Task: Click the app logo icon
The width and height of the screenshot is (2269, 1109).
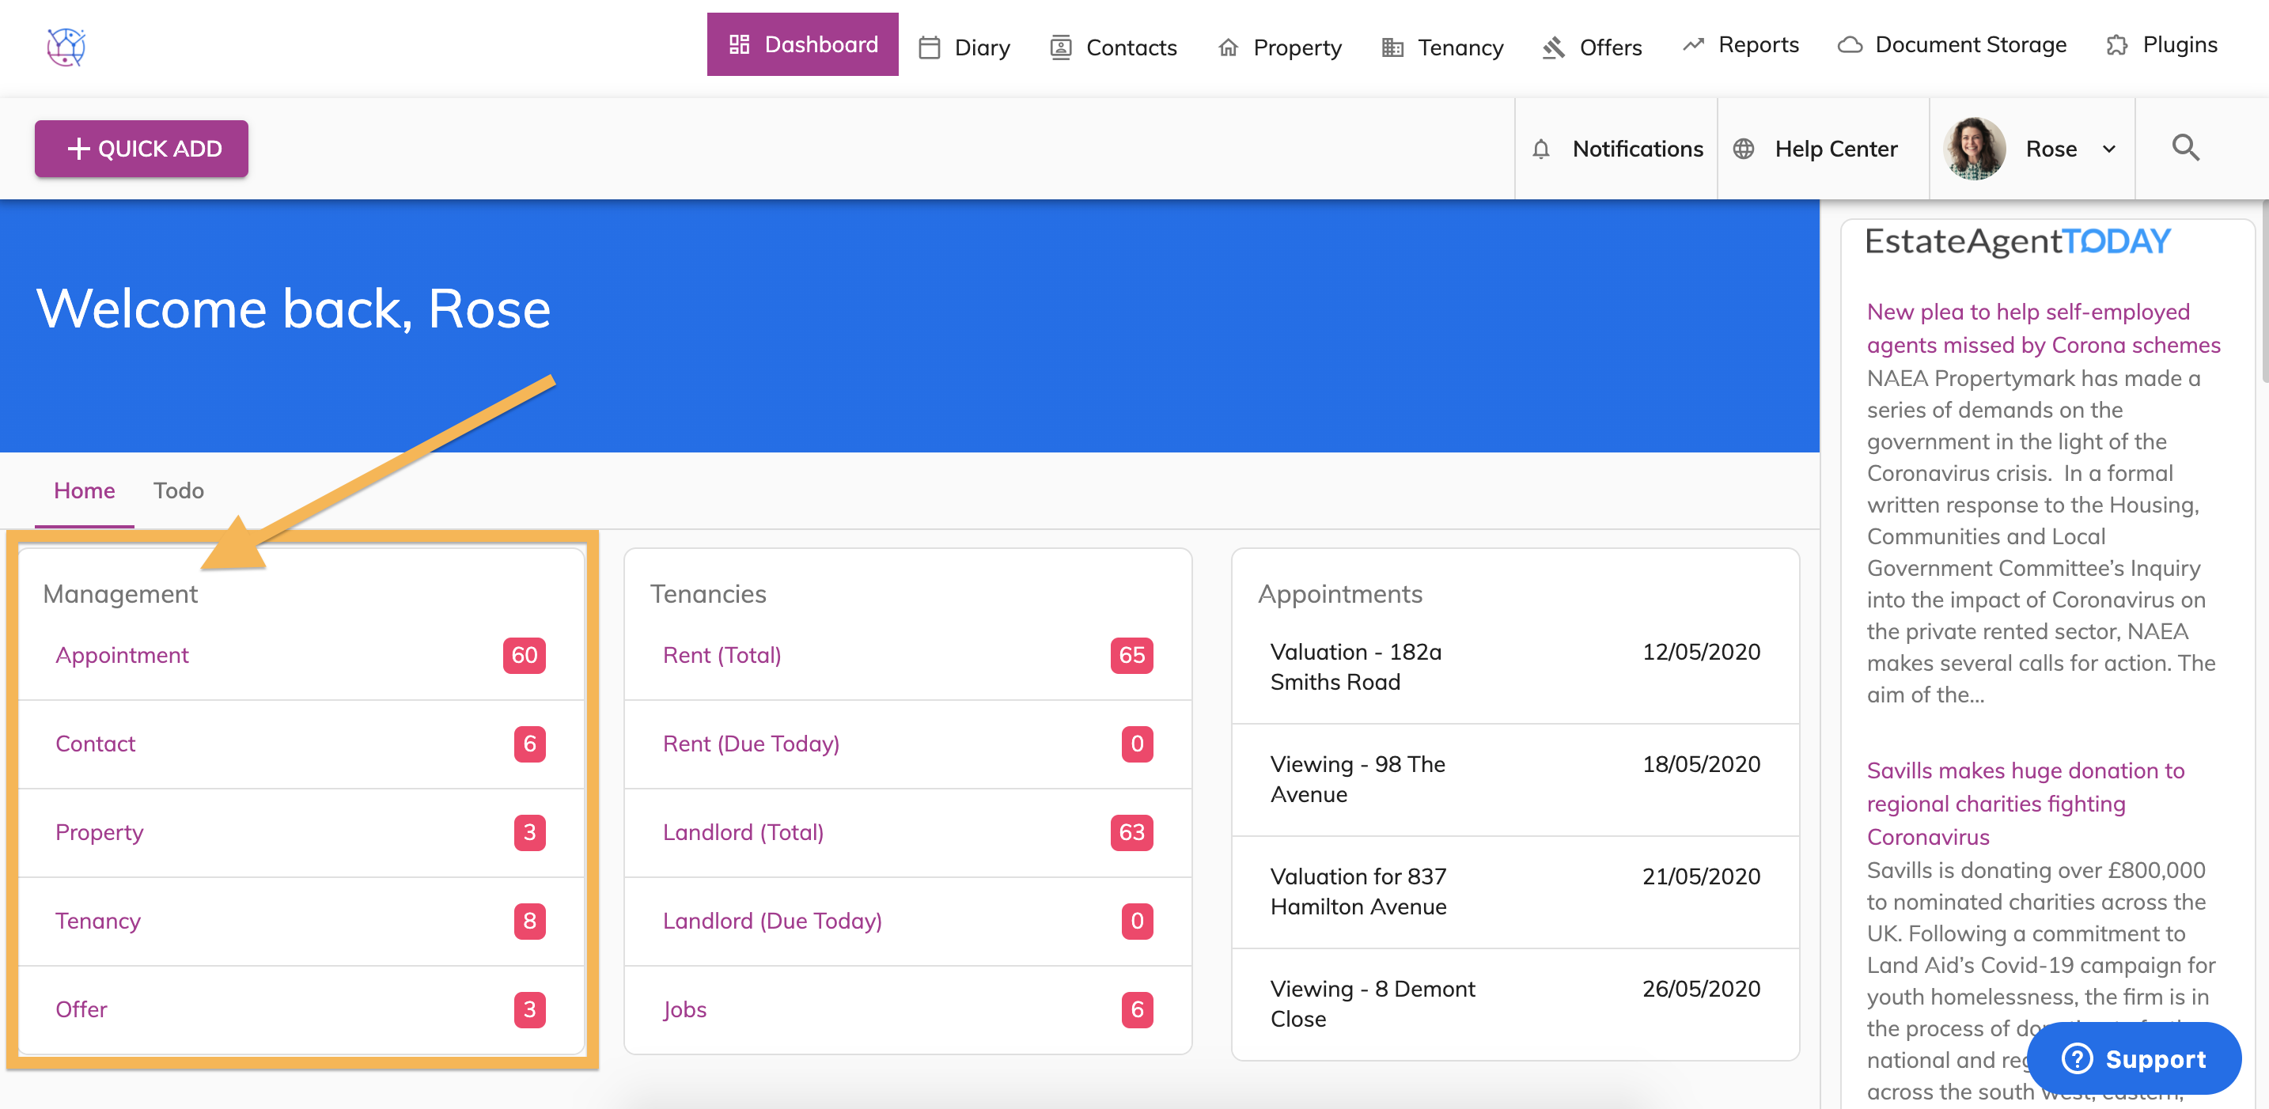Action: (x=66, y=46)
